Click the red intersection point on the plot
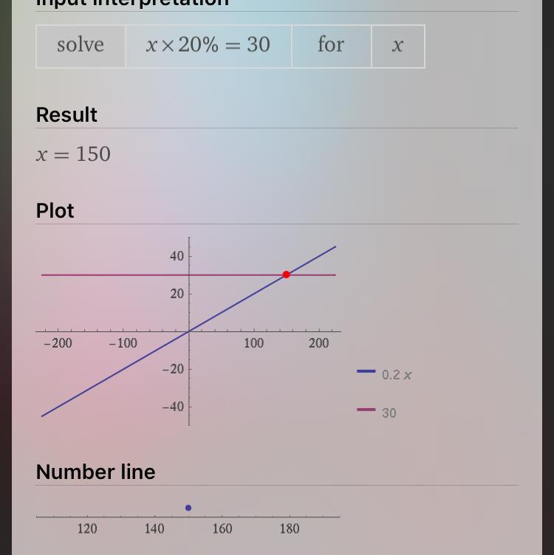 coord(286,275)
